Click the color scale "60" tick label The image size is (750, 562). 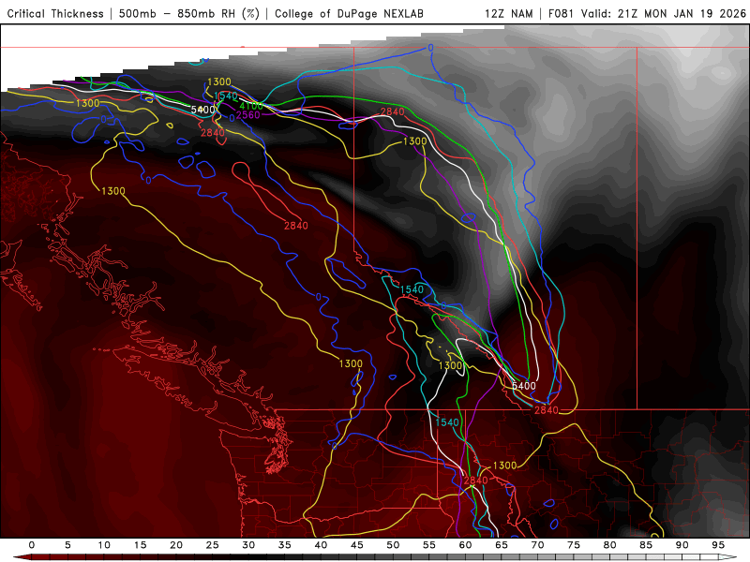[465, 545]
